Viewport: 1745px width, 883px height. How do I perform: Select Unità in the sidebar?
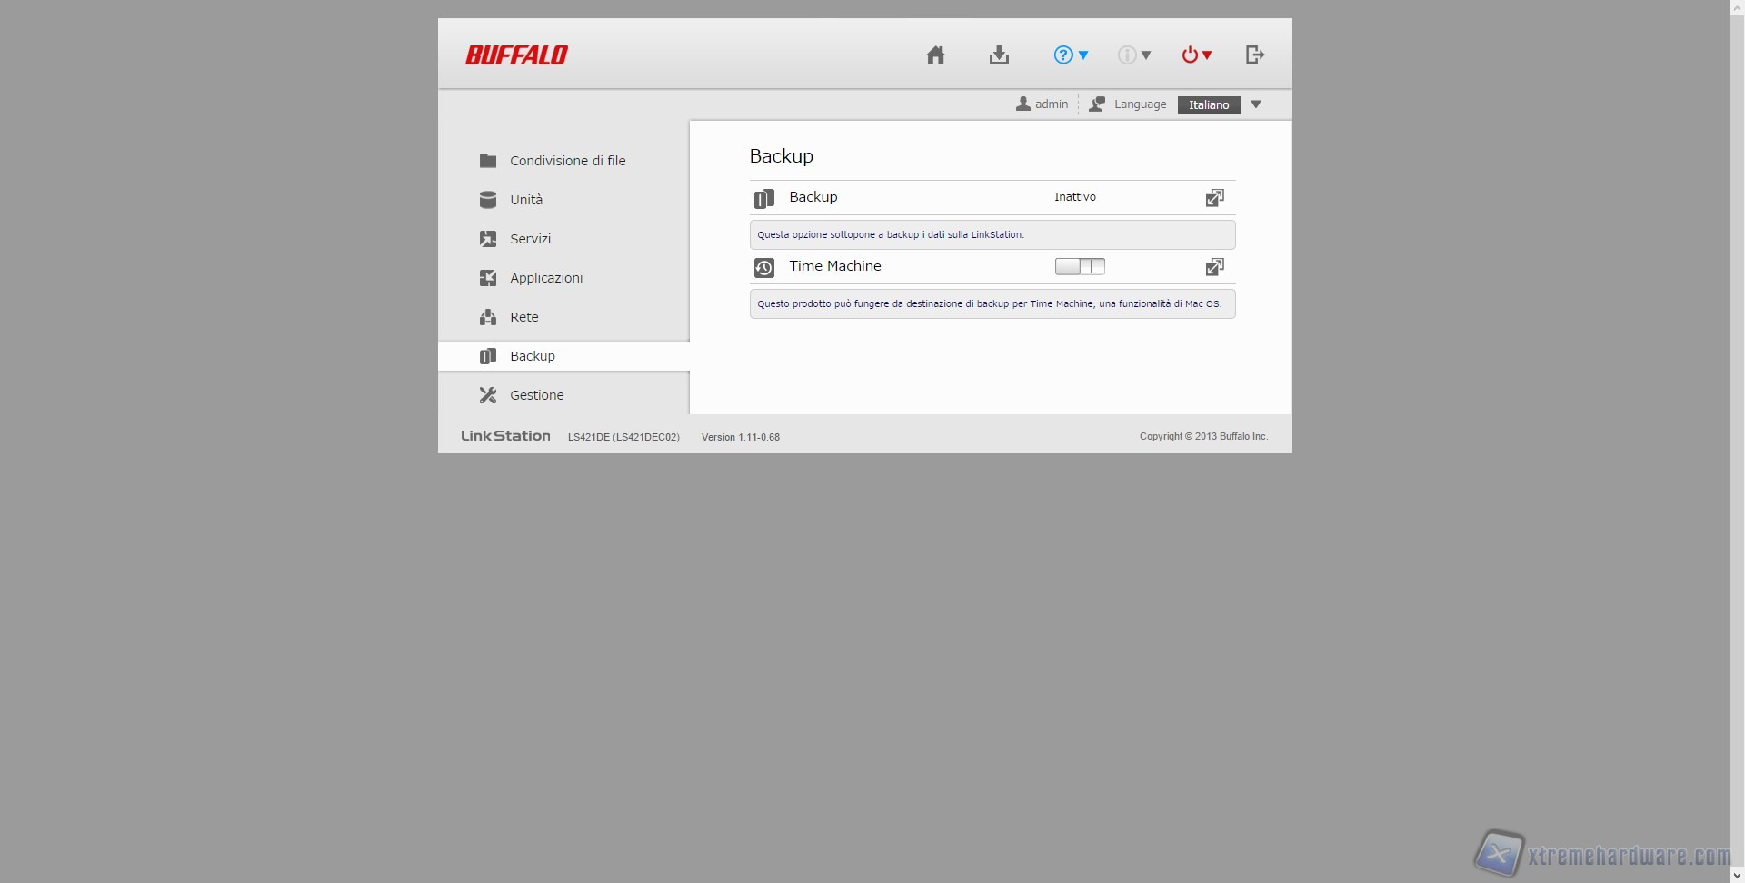[526, 200]
